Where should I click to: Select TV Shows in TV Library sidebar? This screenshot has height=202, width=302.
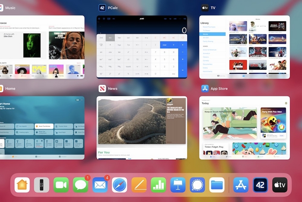(207, 31)
